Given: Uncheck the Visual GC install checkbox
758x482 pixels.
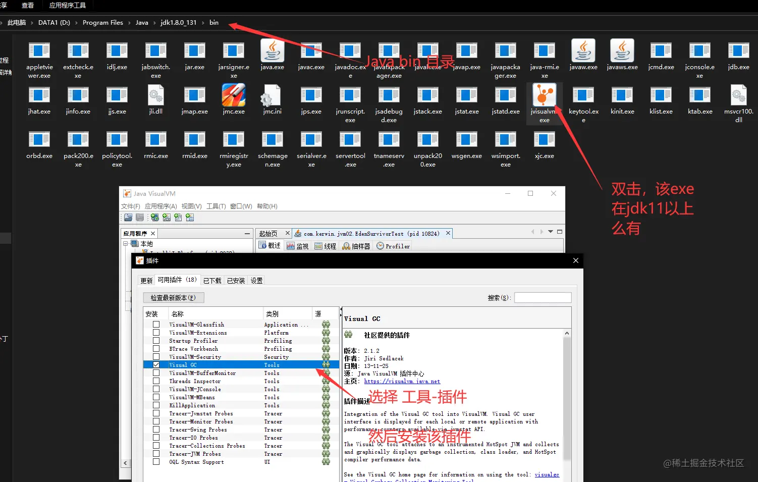Looking at the screenshot, I should coord(156,365).
